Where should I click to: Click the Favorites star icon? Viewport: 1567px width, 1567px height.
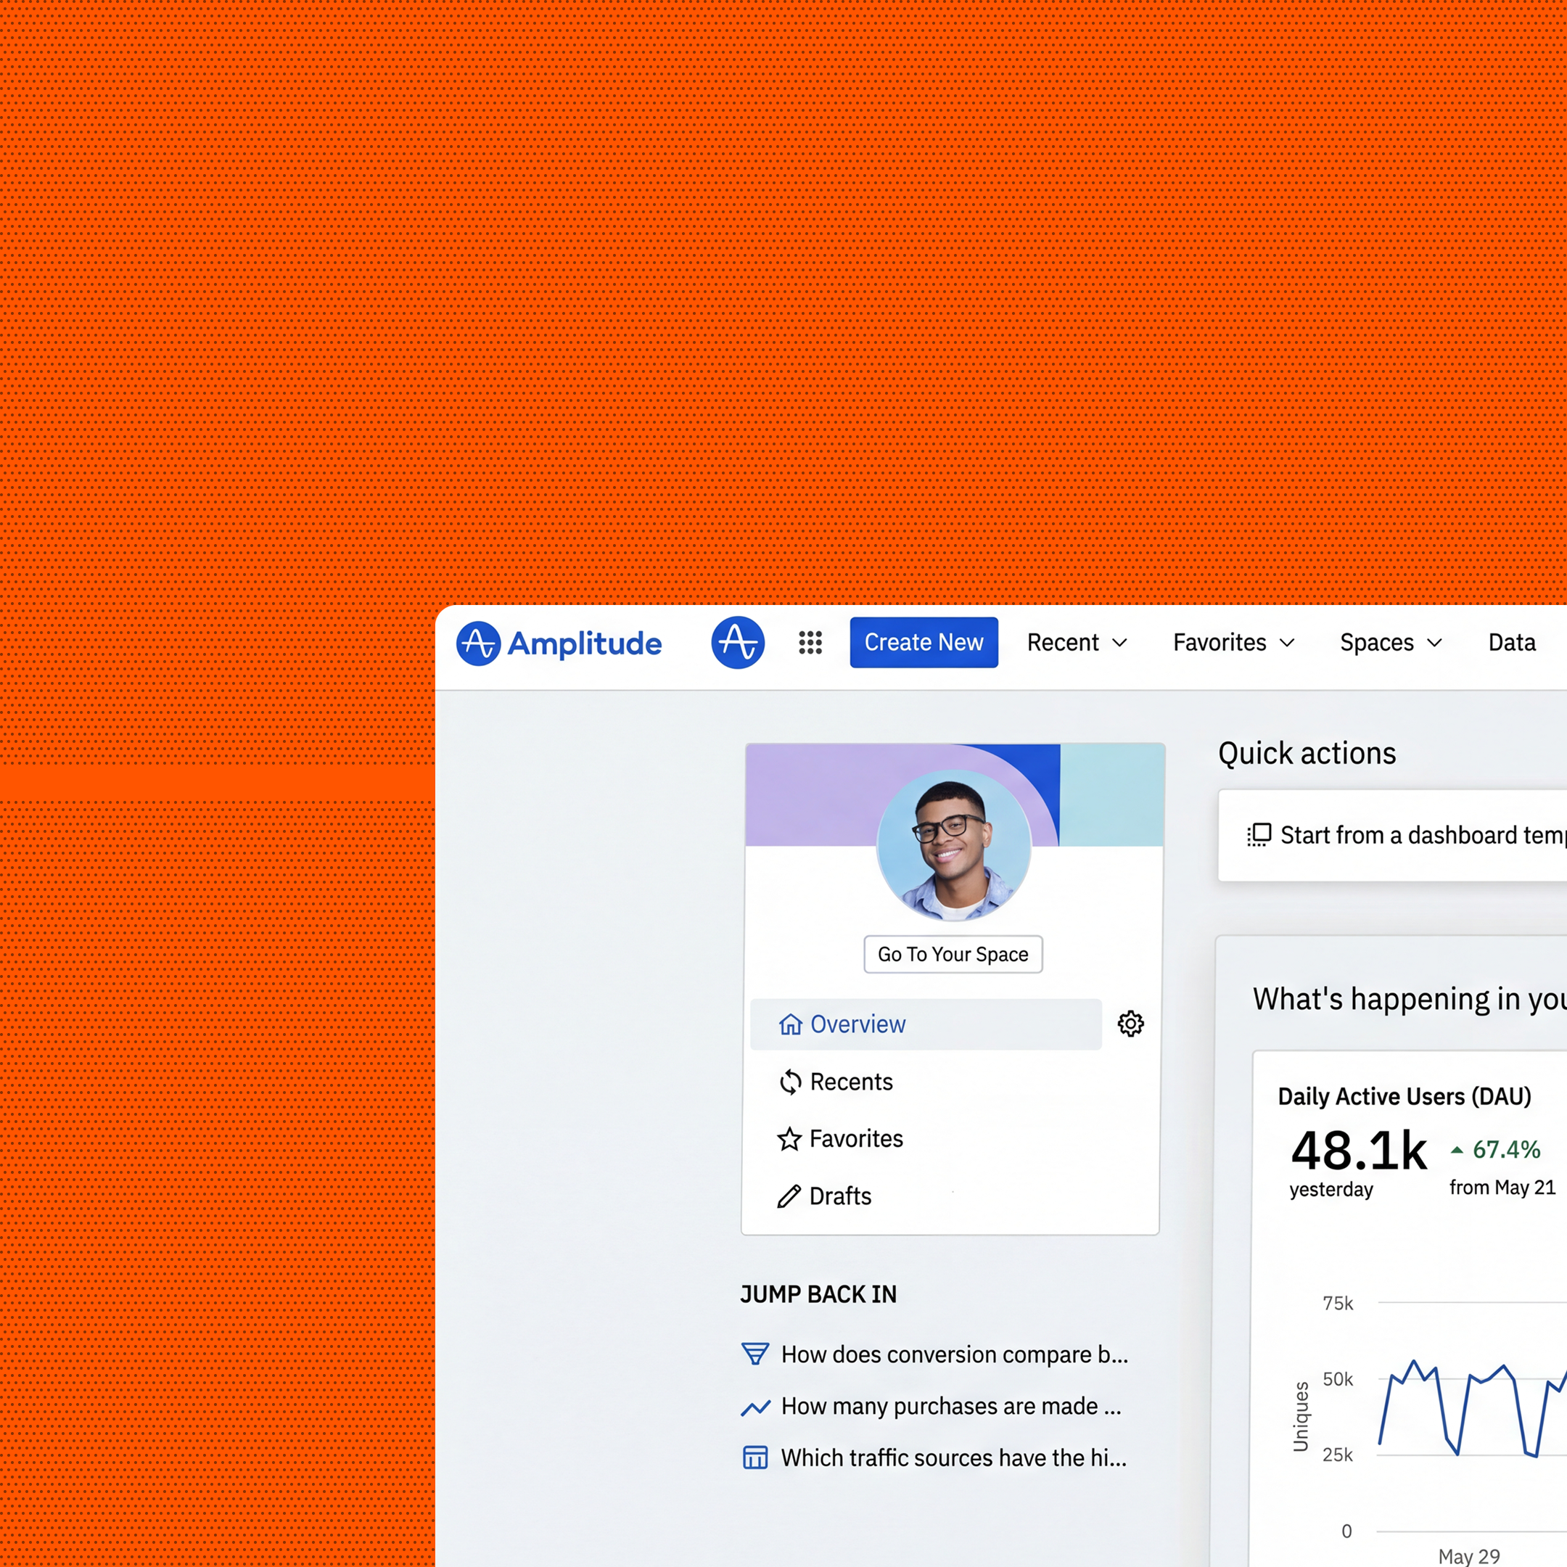click(789, 1139)
